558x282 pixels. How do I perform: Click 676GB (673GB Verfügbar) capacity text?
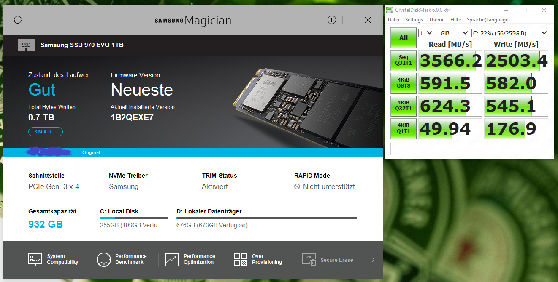point(212,225)
